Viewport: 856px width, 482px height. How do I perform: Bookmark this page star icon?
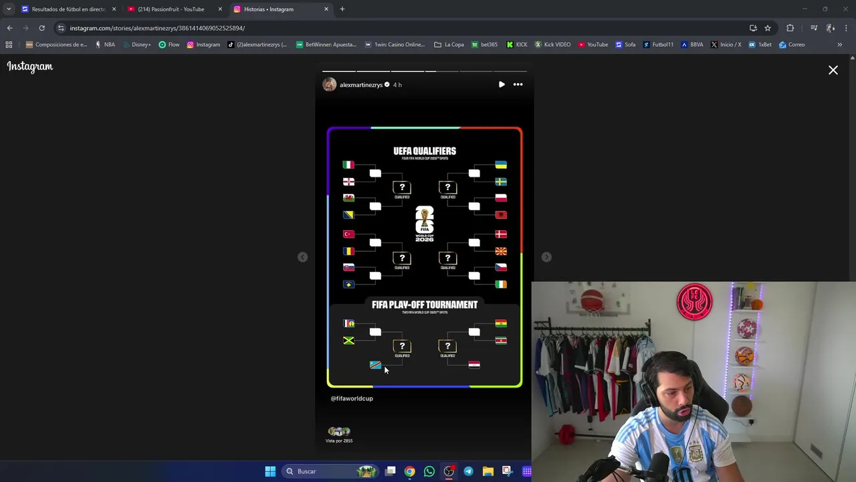click(768, 28)
